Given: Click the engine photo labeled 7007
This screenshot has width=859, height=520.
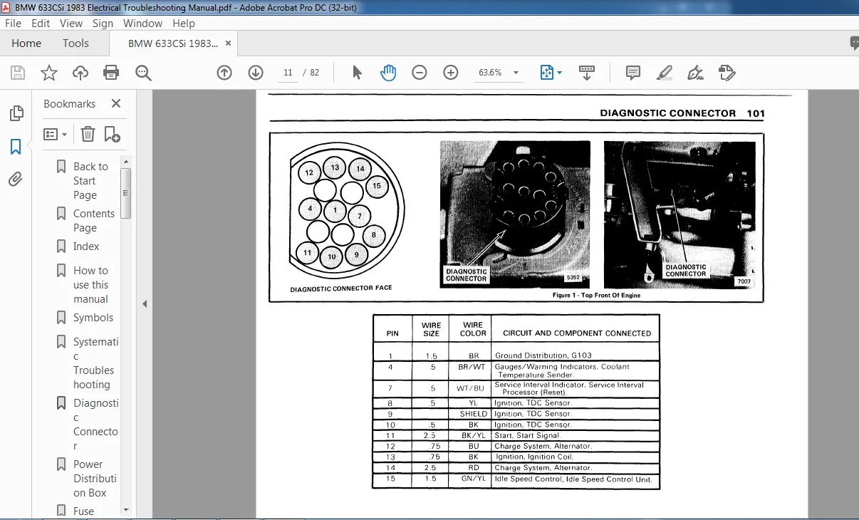Looking at the screenshot, I should (680, 214).
